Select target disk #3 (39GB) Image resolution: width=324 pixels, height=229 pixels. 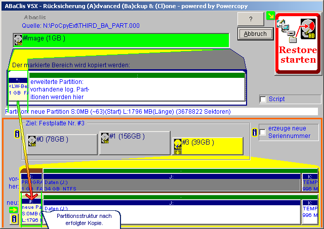pyautogui.click(x=208, y=146)
